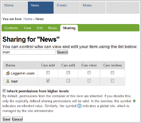Check Can view for Logged-in users
Viewport: 141px width, 123px height.
[89, 72]
